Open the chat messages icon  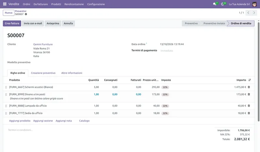[x=214, y=4]
